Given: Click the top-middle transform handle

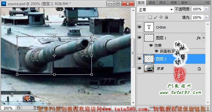Looking at the screenshot, I should coord(54,36).
